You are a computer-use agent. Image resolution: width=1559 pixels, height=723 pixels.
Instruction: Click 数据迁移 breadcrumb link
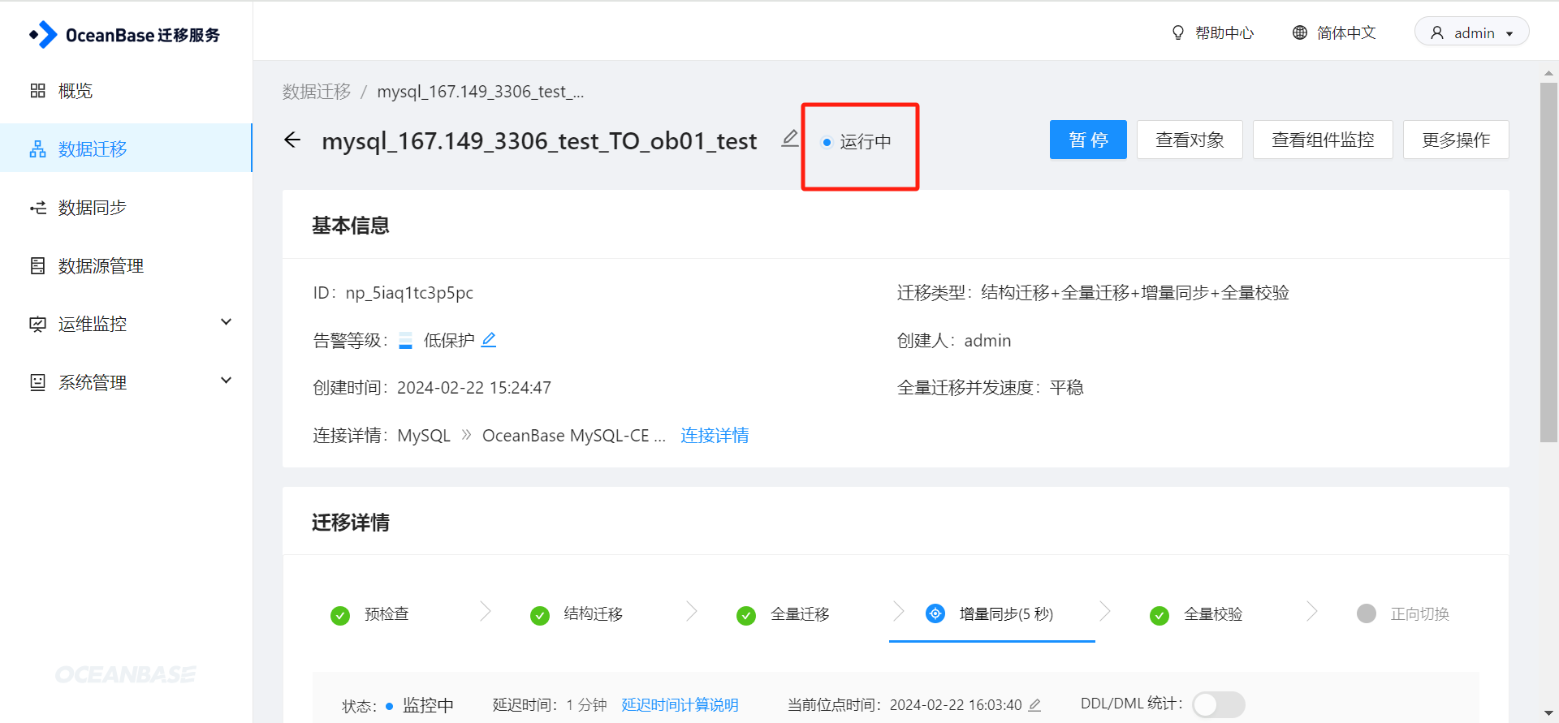click(317, 92)
